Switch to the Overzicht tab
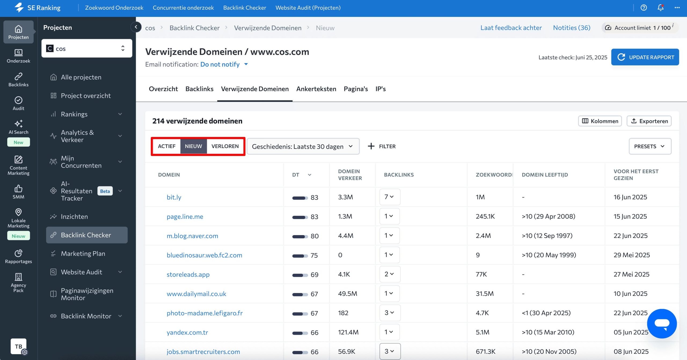687x360 pixels. (x=163, y=89)
